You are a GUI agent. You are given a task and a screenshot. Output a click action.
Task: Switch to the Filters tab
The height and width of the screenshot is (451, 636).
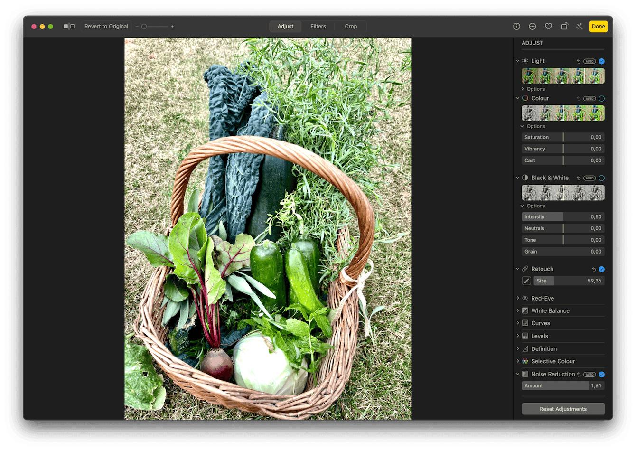coord(318,26)
